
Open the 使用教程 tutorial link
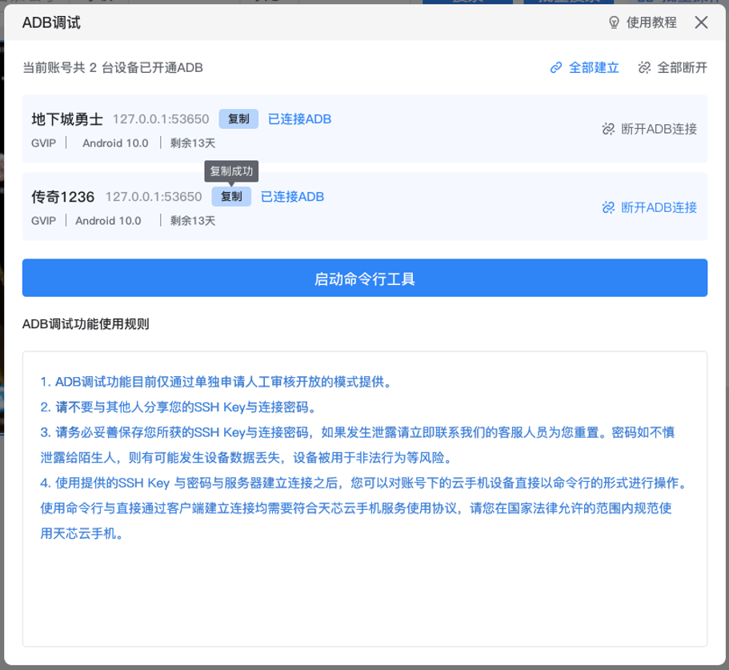click(x=651, y=22)
